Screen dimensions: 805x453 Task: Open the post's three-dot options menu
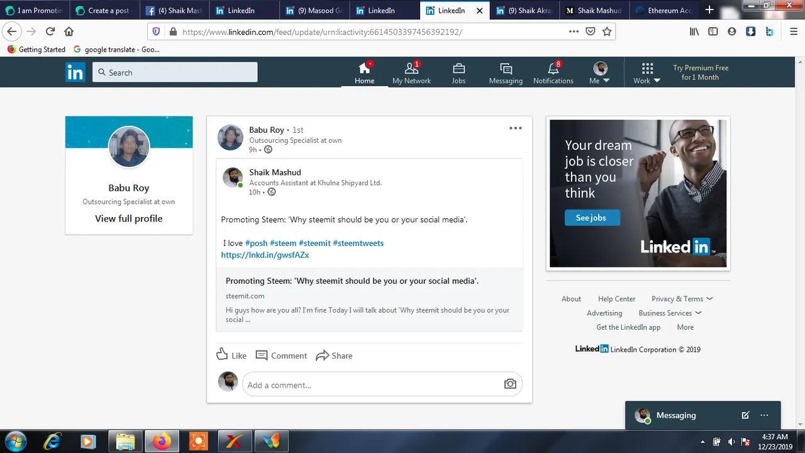coord(515,128)
